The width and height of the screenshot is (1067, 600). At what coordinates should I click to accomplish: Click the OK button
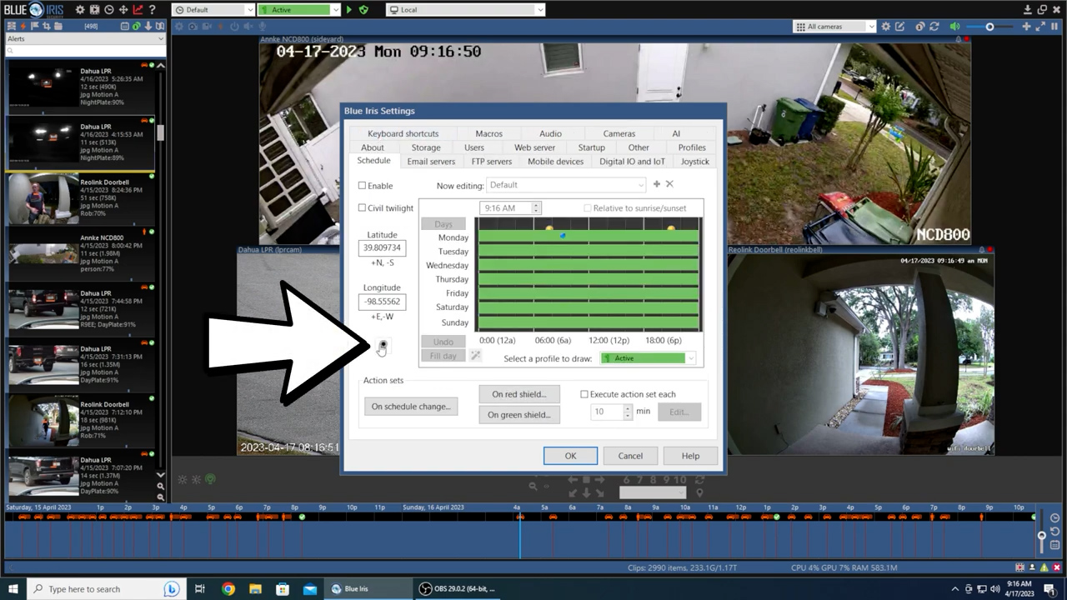coord(570,456)
